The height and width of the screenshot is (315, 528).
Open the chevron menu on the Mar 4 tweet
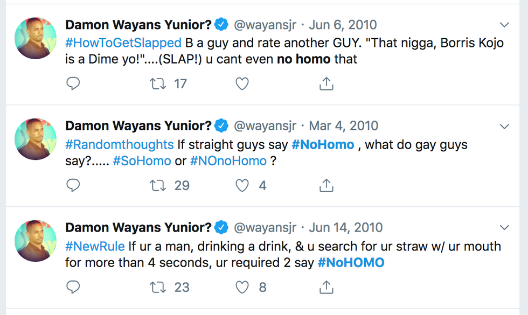click(x=505, y=125)
